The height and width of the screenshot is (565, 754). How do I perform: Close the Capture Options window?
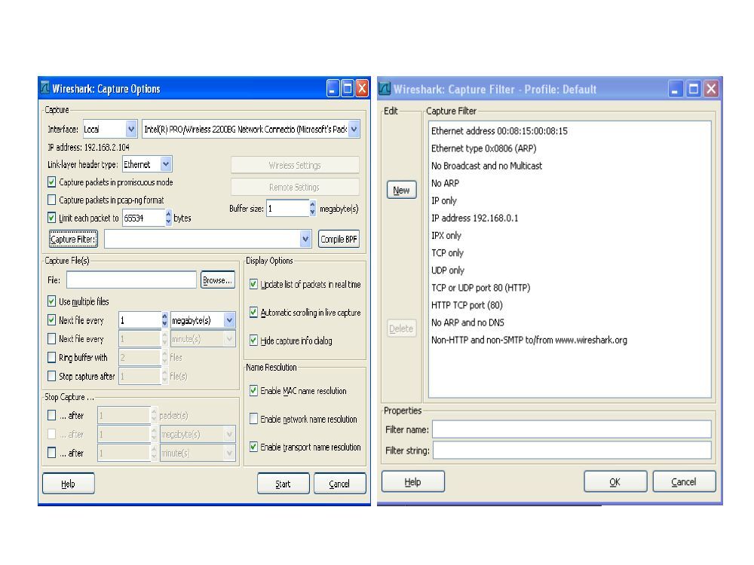click(x=362, y=88)
